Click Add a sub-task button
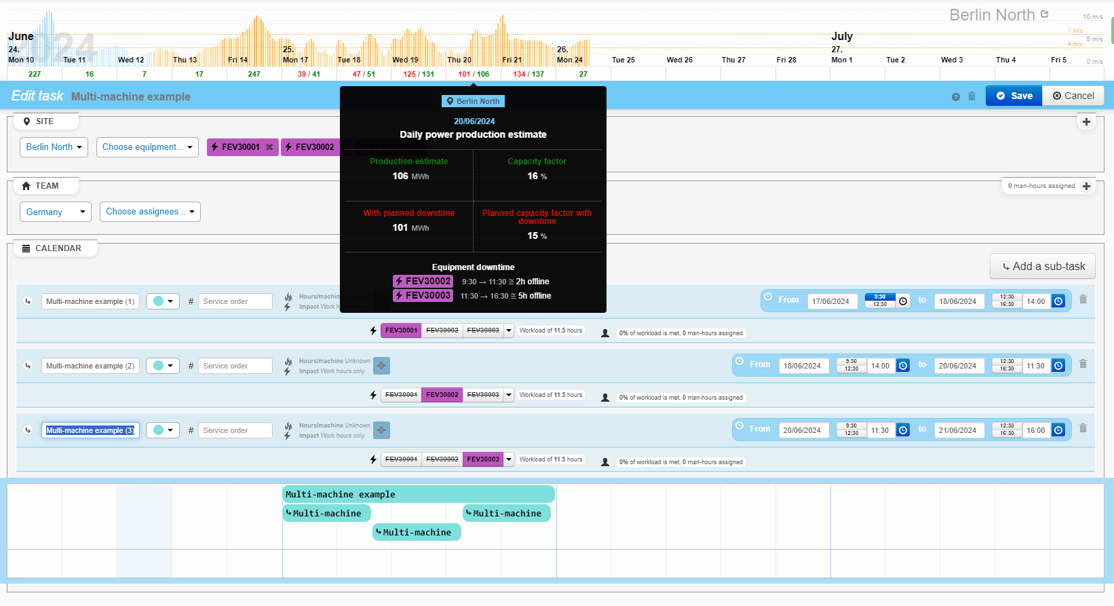Image resolution: width=1114 pixels, height=606 pixels. tap(1043, 267)
